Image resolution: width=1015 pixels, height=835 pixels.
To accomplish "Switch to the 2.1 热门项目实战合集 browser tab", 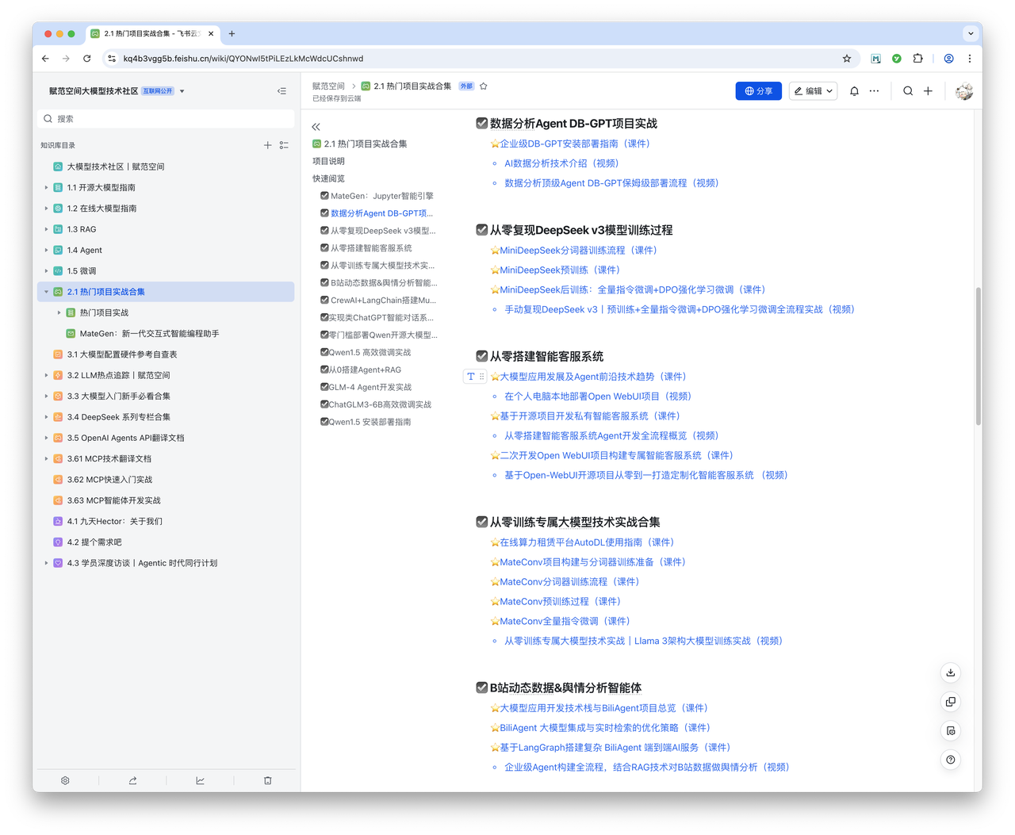I will coord(152,34).
